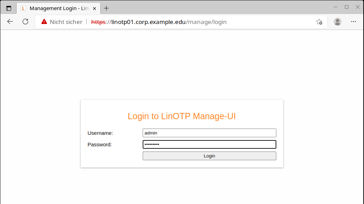Open the browser profile avatar

(337, 22)
